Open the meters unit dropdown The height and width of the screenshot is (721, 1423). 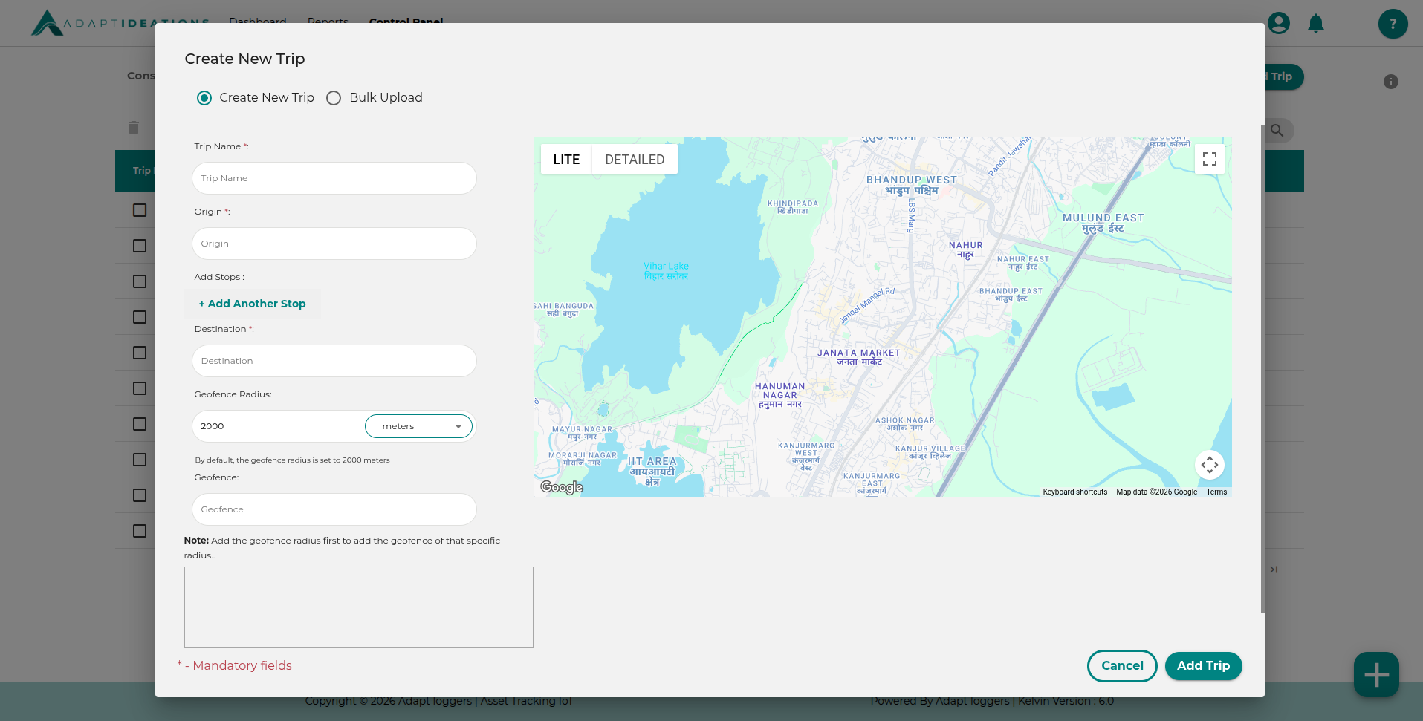click(418, 426)
